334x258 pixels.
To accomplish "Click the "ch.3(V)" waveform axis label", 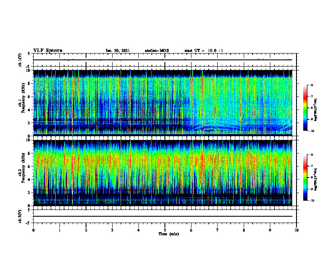I will [20, 217].
